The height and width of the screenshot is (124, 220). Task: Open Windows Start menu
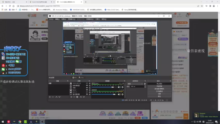[x=3, y=122]
